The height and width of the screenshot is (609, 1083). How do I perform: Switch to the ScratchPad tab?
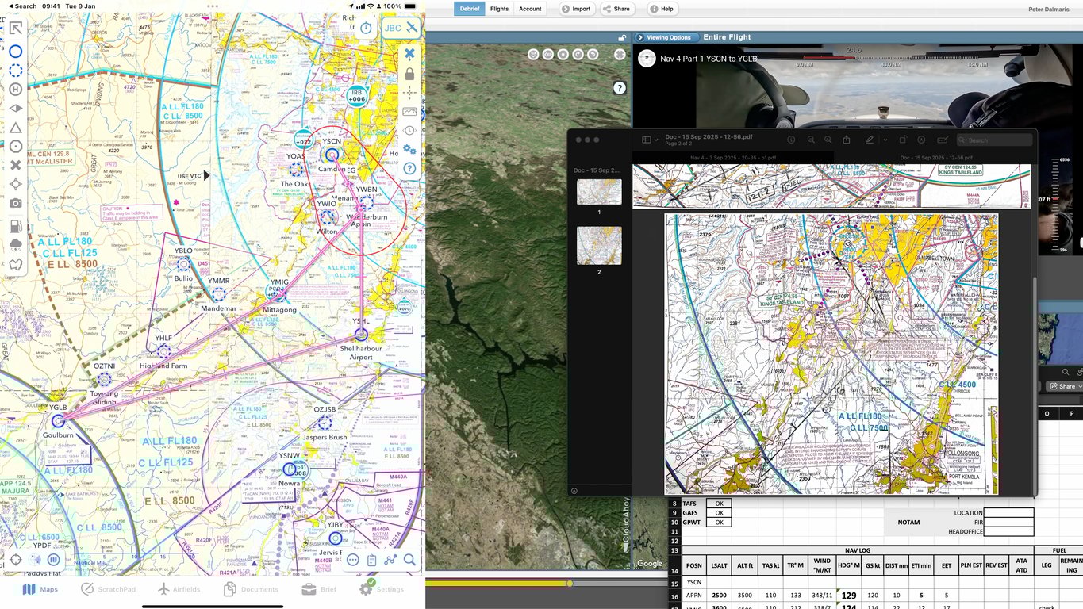[107, 589]
